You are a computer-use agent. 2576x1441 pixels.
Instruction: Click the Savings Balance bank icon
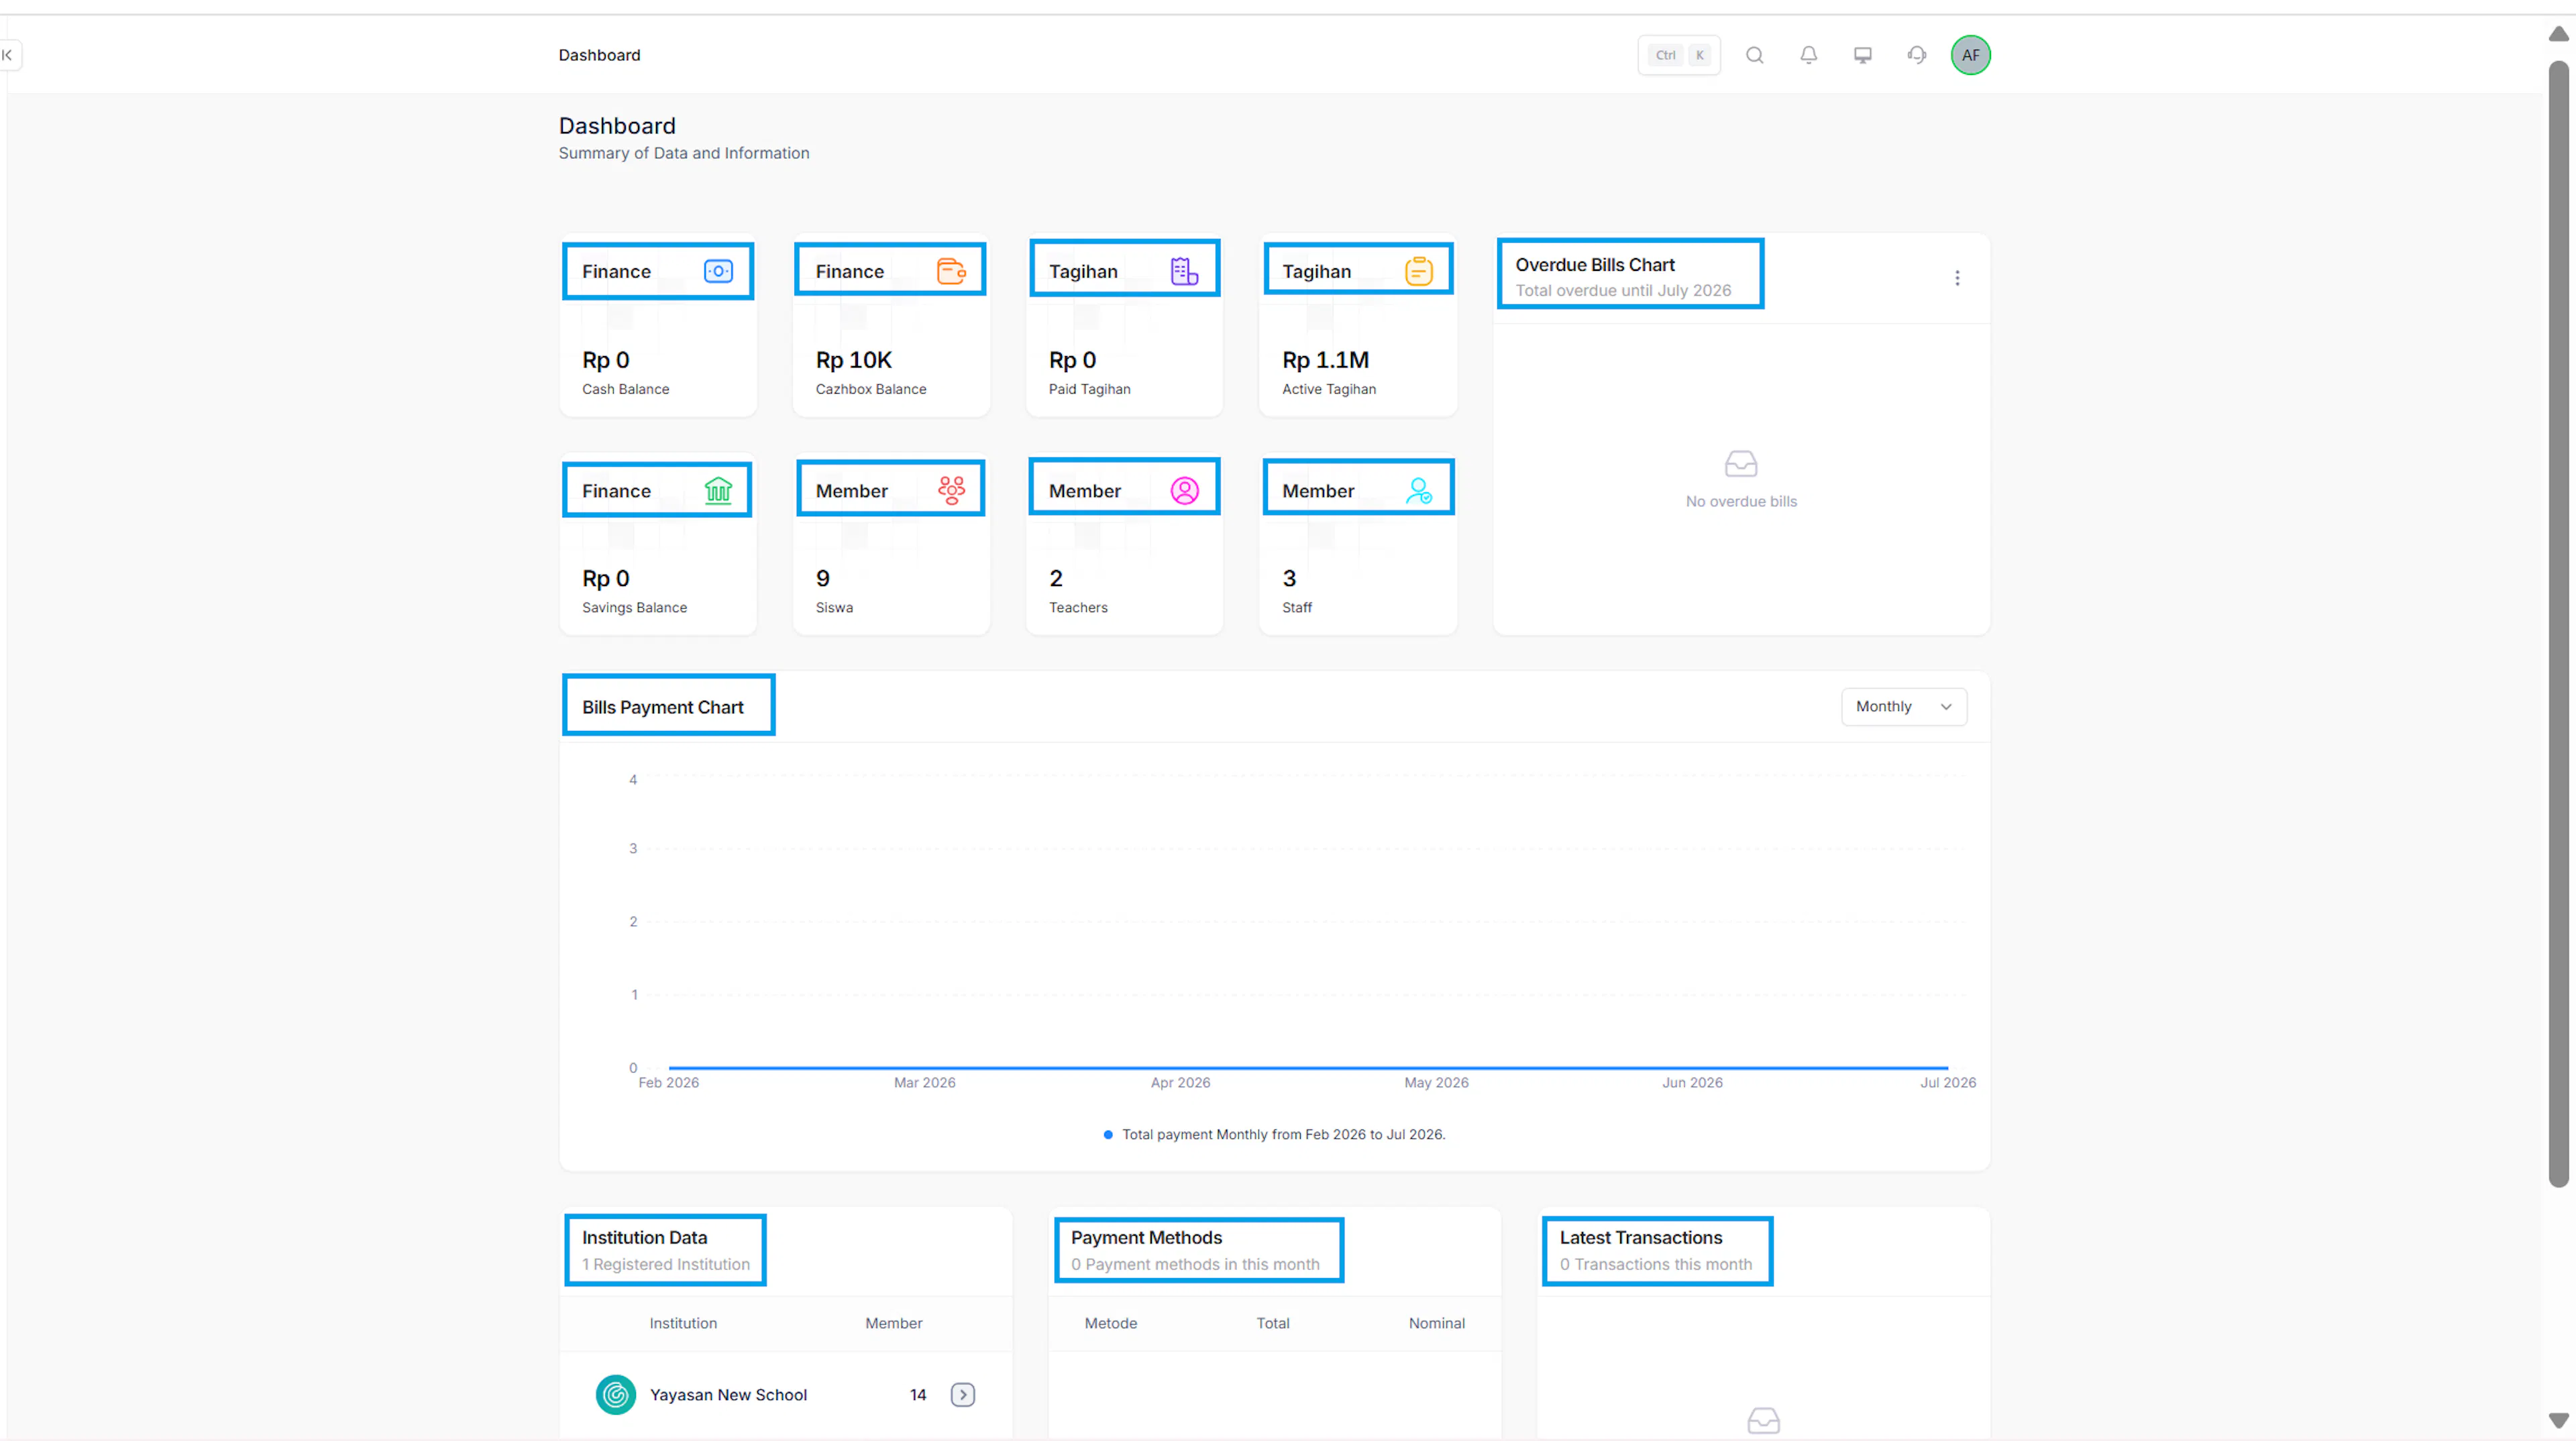pos(718,491)
